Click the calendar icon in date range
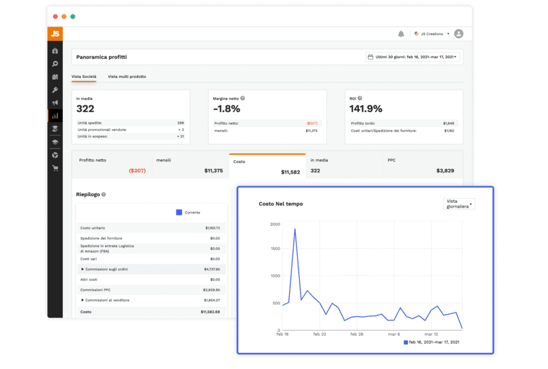Viewport: 548px width, 369px height. click(370, 57)
